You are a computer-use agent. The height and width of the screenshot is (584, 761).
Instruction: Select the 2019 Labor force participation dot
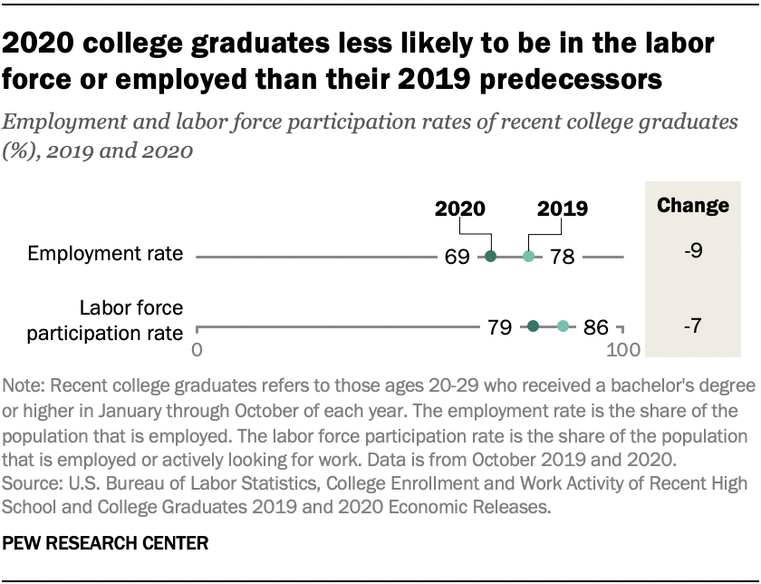click(x=563, y=326)
